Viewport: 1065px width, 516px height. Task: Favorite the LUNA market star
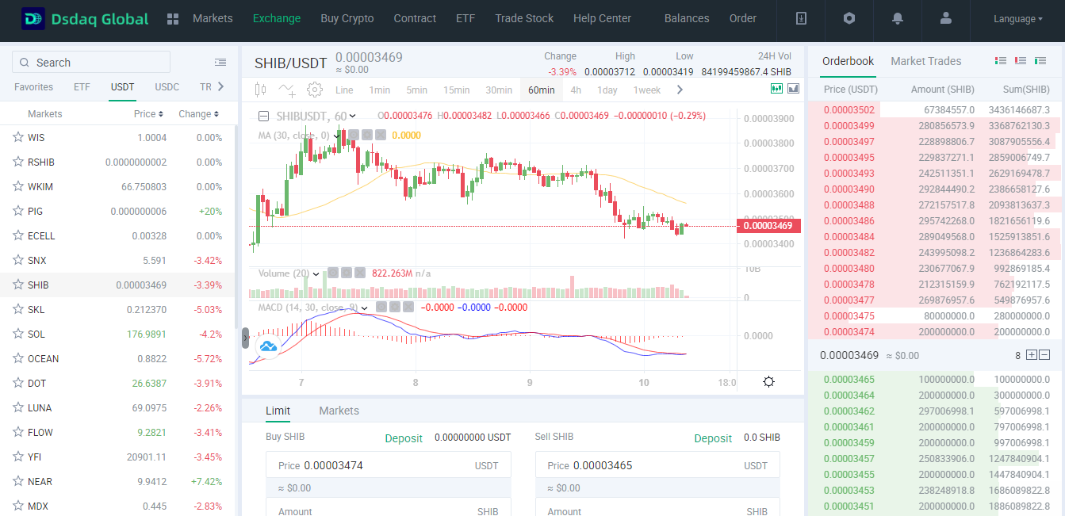tap(18, 407)
